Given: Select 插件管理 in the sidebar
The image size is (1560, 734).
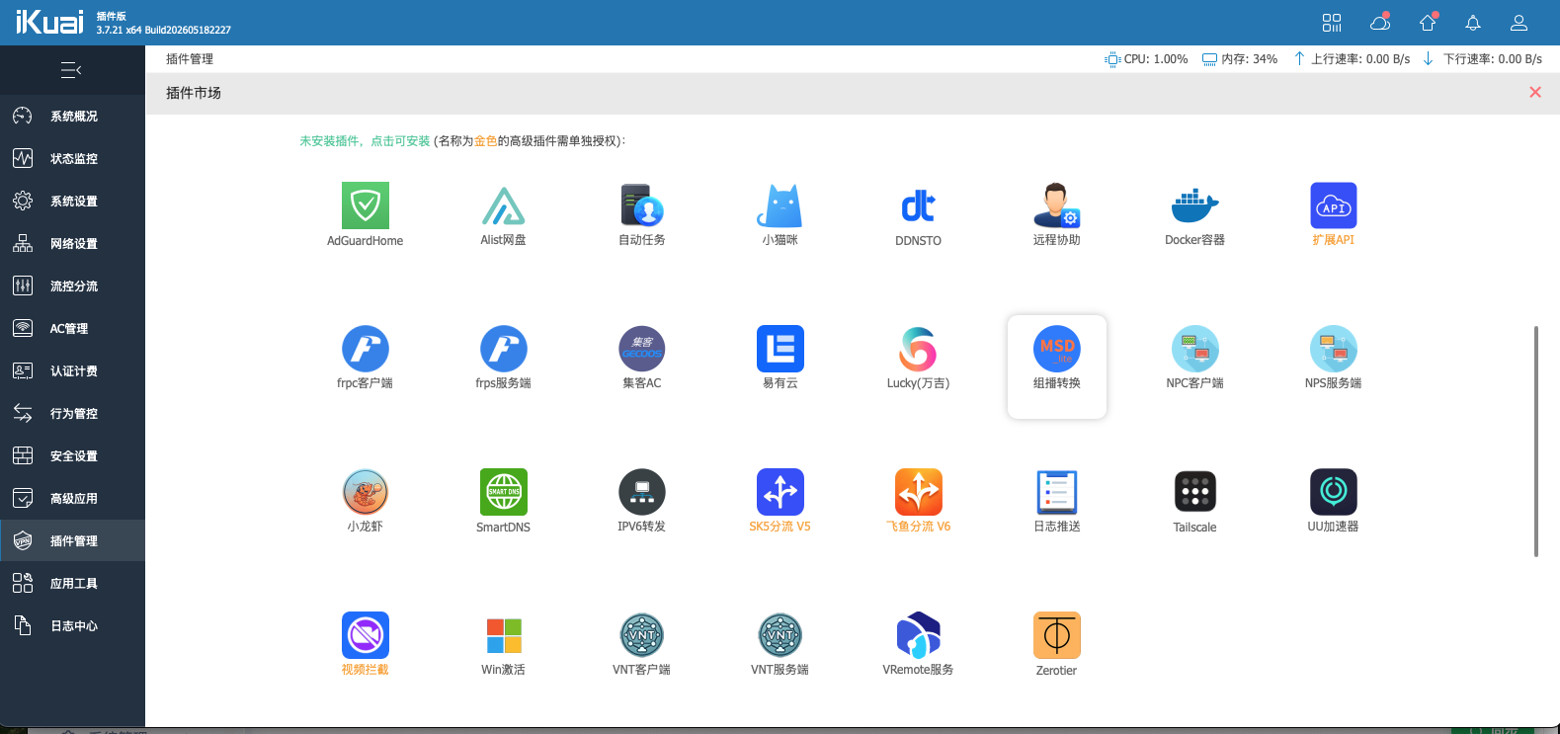Looking at the screenshot, I should (x=72, y=541).
